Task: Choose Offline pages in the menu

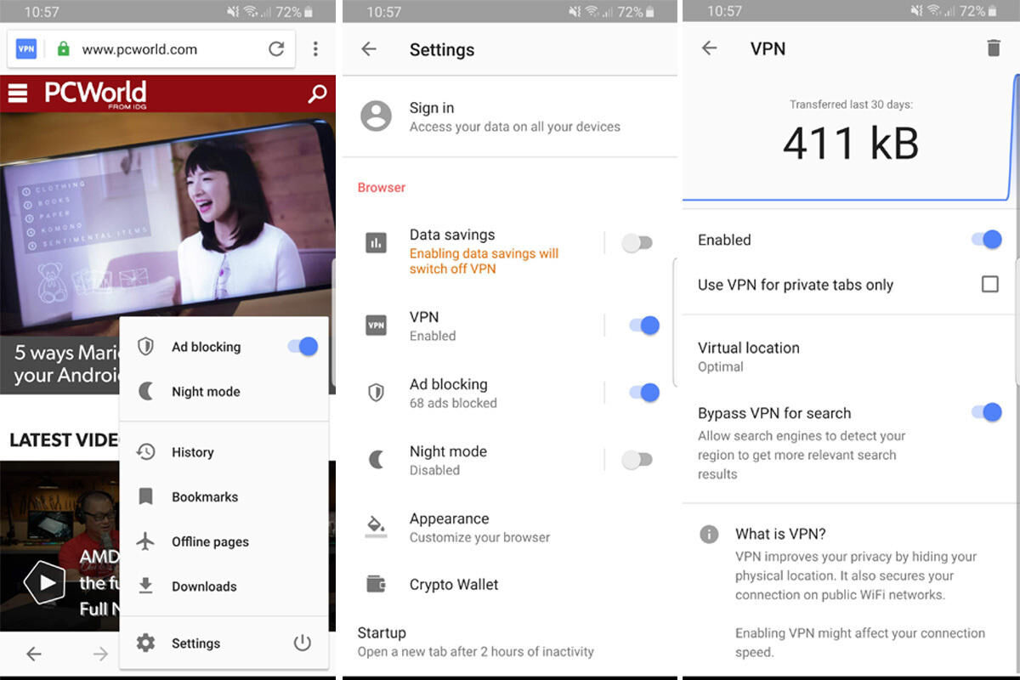Action: (210, 541)
